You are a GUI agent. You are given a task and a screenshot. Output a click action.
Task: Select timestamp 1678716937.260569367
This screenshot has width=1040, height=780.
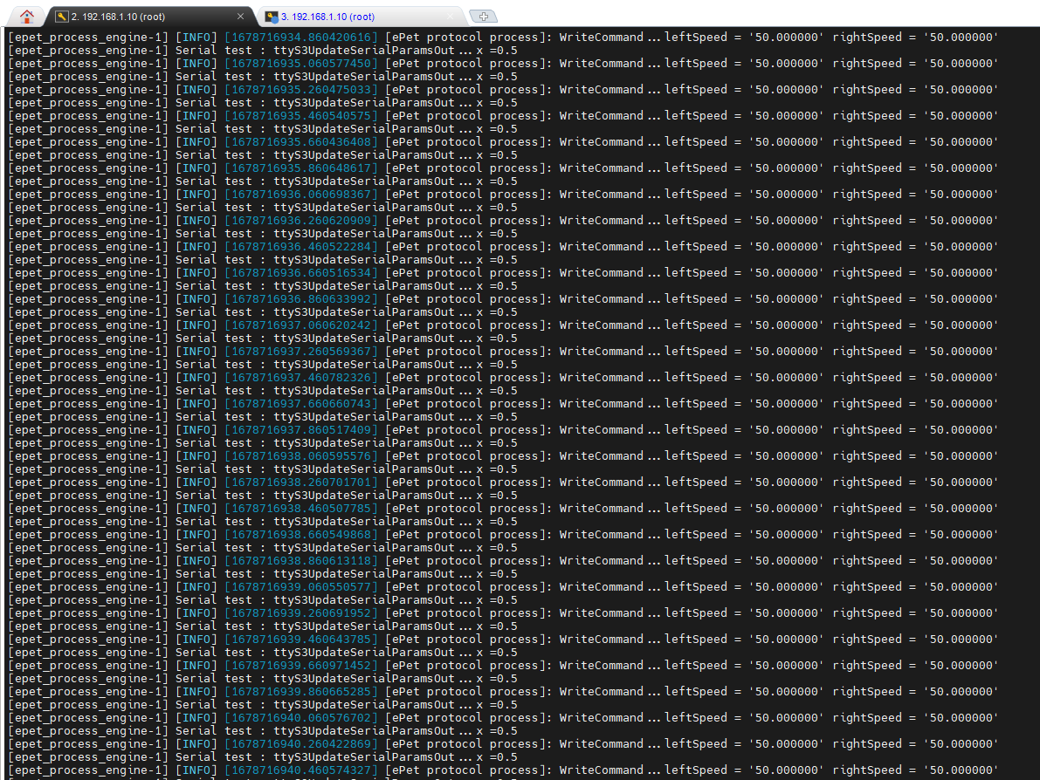301,352
